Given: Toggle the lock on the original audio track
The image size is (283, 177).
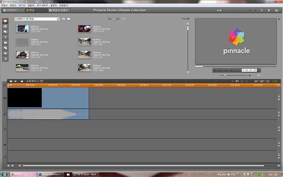Looking at the screenshot, I should point(279,112).
